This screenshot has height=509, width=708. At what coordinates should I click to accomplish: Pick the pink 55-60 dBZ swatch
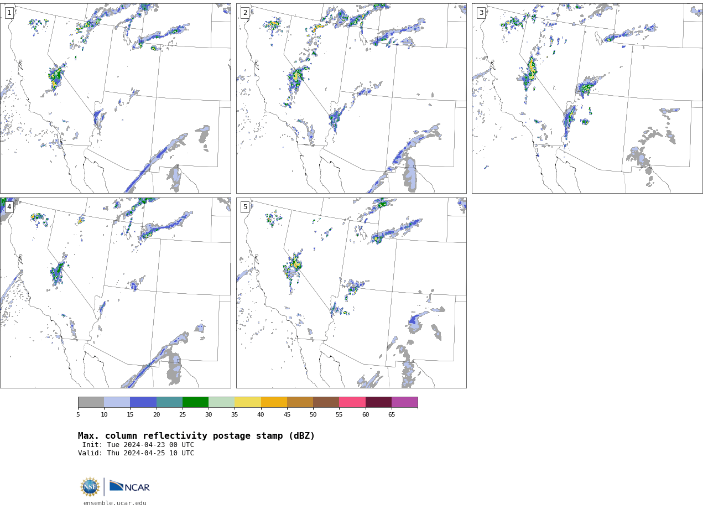[352, 402]
